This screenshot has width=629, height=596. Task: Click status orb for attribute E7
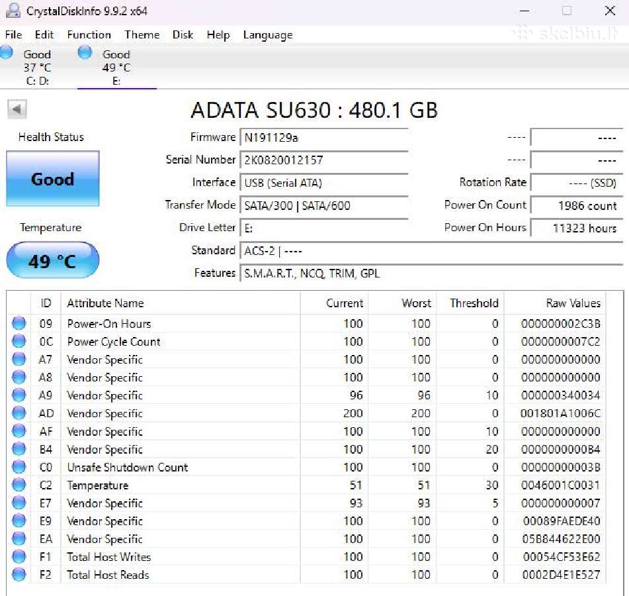[19, 503]
